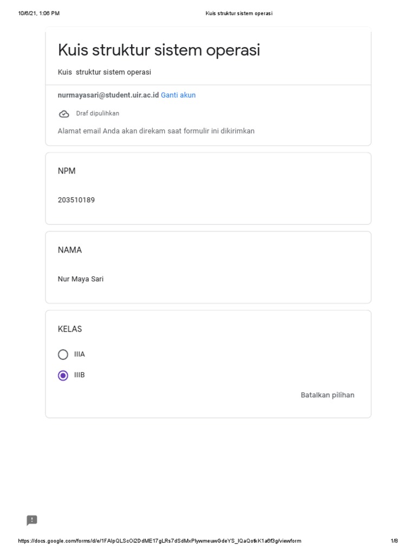The width and height of the screenshot is (416, 555).
Task: Click the nurmayasari student email address
Action: 108,95
